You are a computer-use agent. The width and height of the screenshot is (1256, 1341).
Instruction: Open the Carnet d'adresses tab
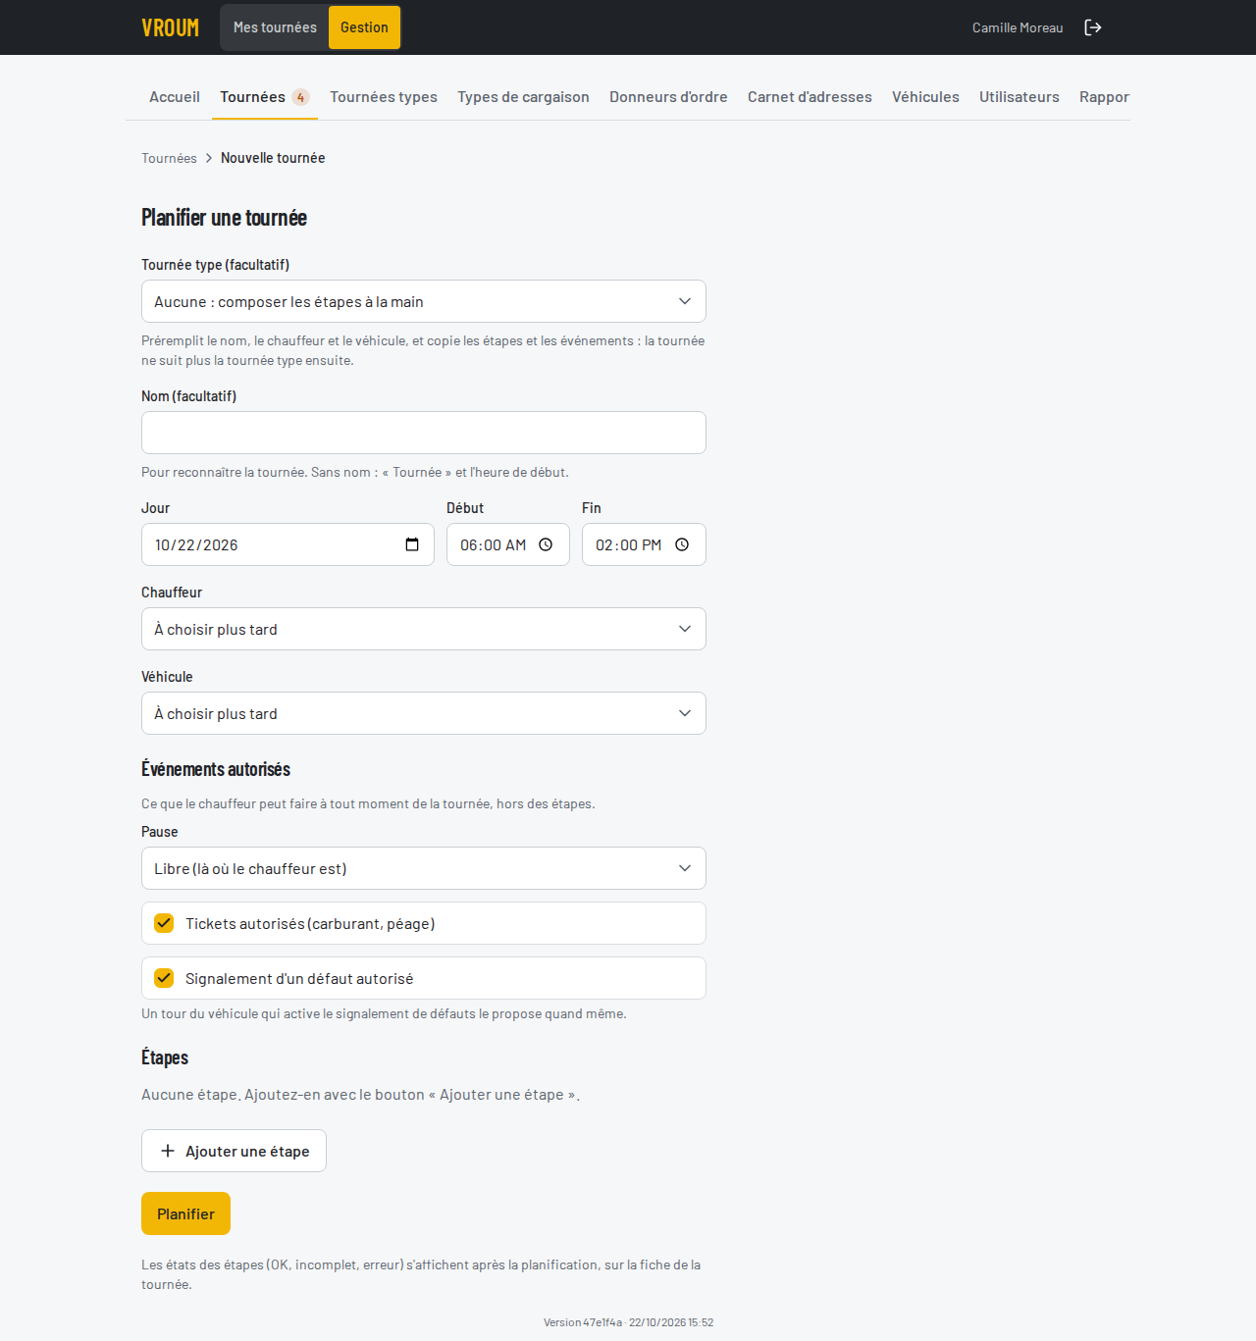click(x=810, y=97)
